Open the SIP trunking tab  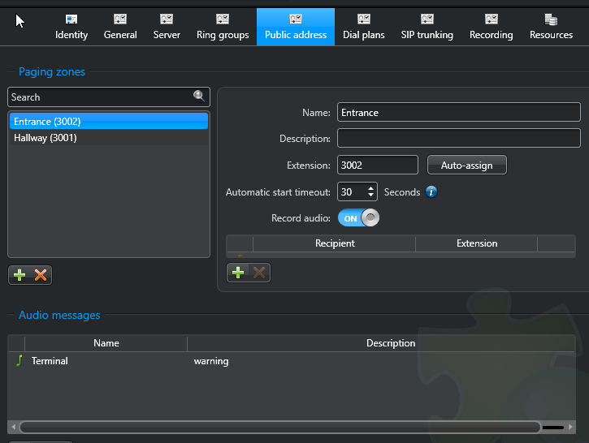click(427, 27)
